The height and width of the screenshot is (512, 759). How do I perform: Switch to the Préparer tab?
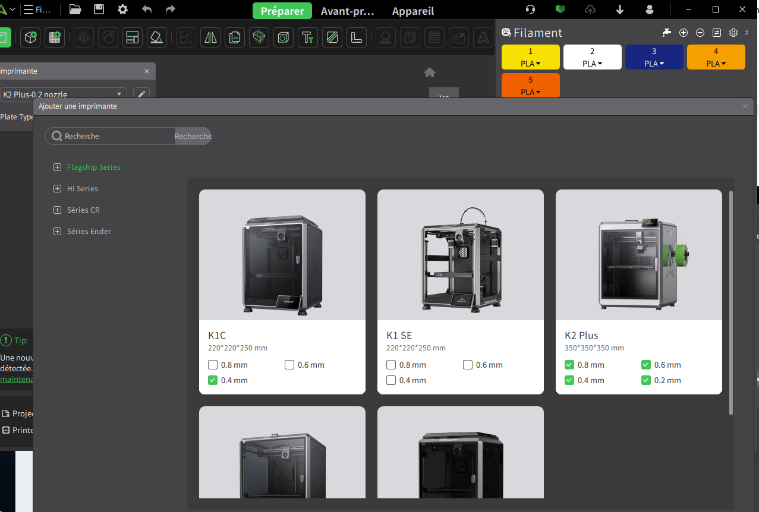point(282,11)
